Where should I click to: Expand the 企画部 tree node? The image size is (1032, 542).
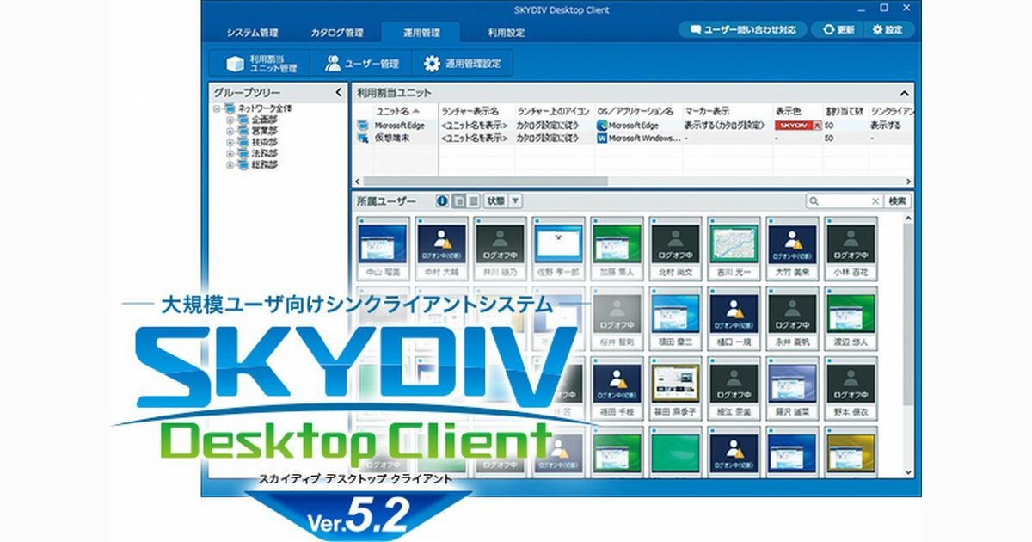tap(230, 120)
